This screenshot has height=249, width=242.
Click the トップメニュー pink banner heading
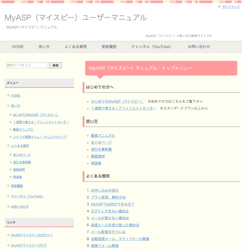161,68
